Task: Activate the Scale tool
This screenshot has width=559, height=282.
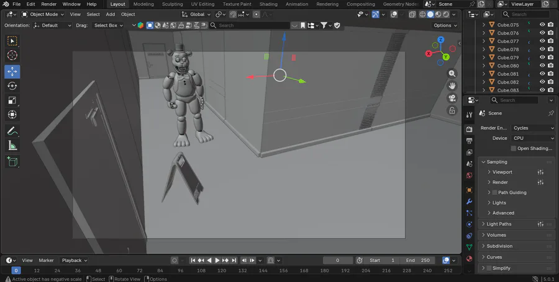Action: click(x=12, y=100)
